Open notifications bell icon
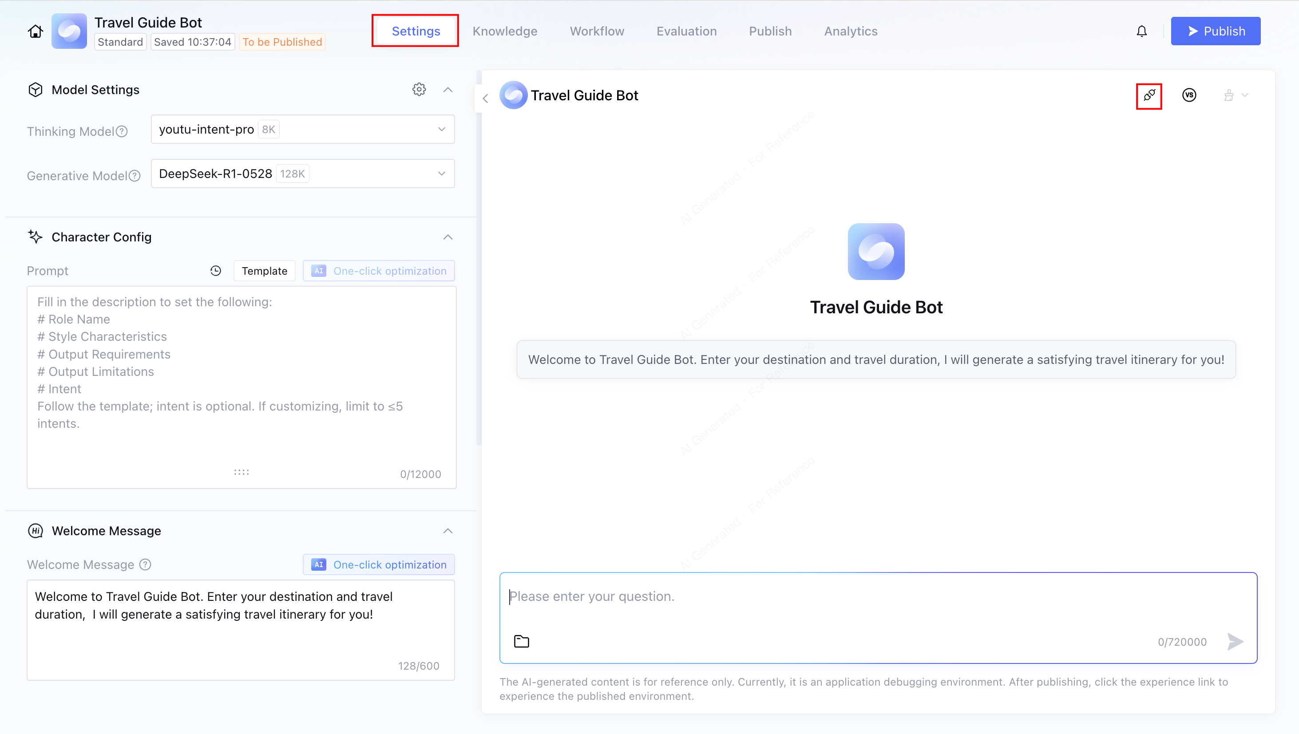This screenshot has width=1299, height=734. 1142,31
